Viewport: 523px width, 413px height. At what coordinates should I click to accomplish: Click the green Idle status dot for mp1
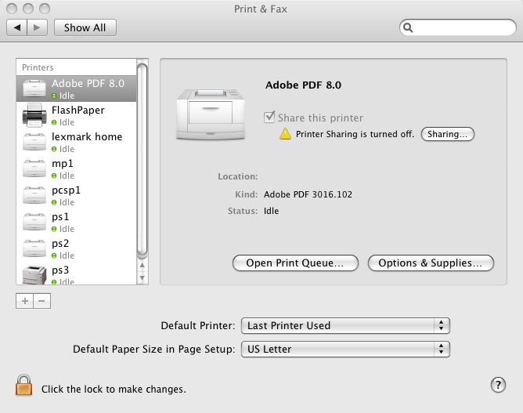pos(54,176)
